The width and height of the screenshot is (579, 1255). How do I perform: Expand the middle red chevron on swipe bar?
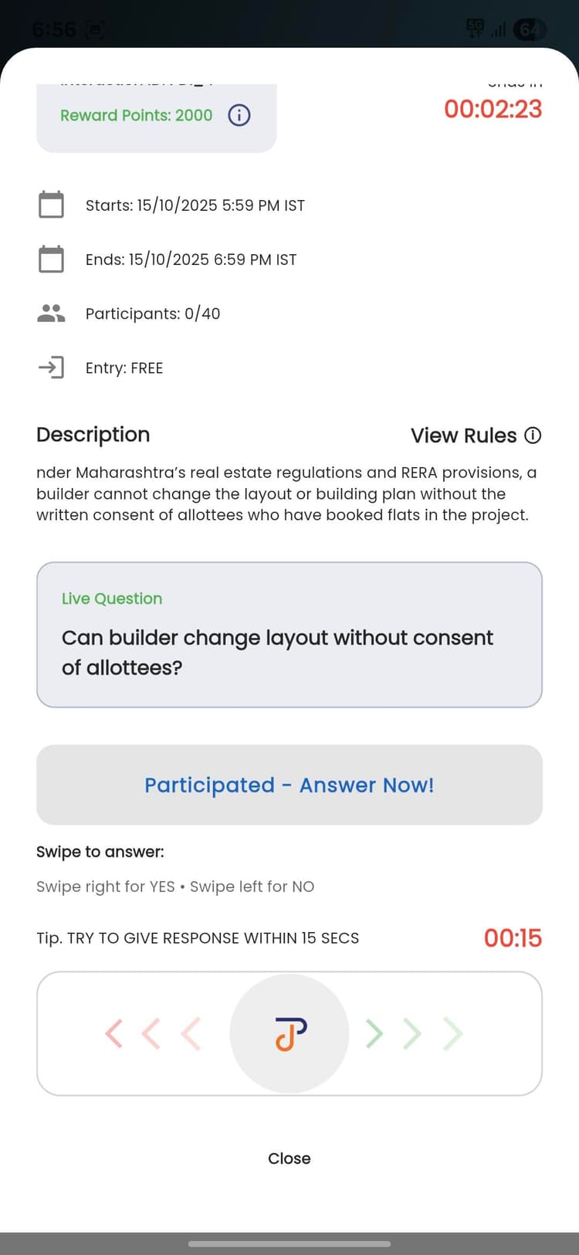(x=152, y=1033)
